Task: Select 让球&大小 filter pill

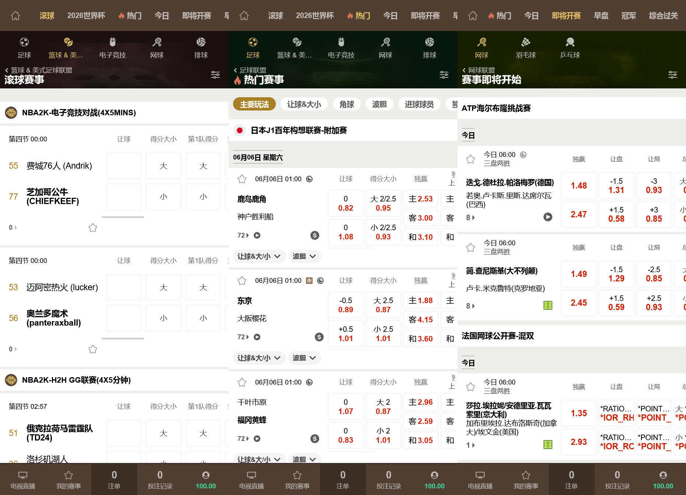Action: coord(304,104)
